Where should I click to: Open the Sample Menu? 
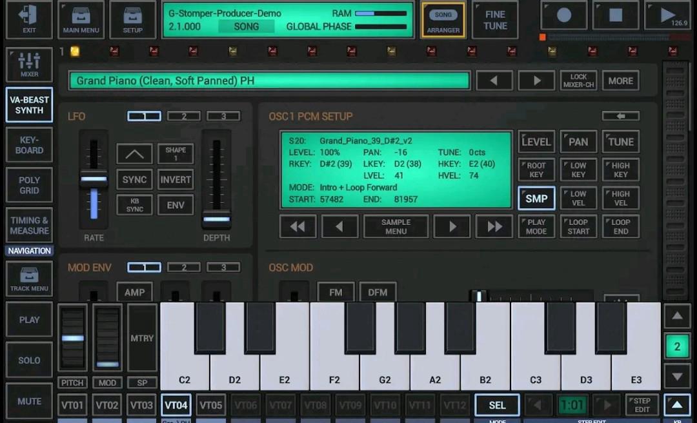coord(396,226)
